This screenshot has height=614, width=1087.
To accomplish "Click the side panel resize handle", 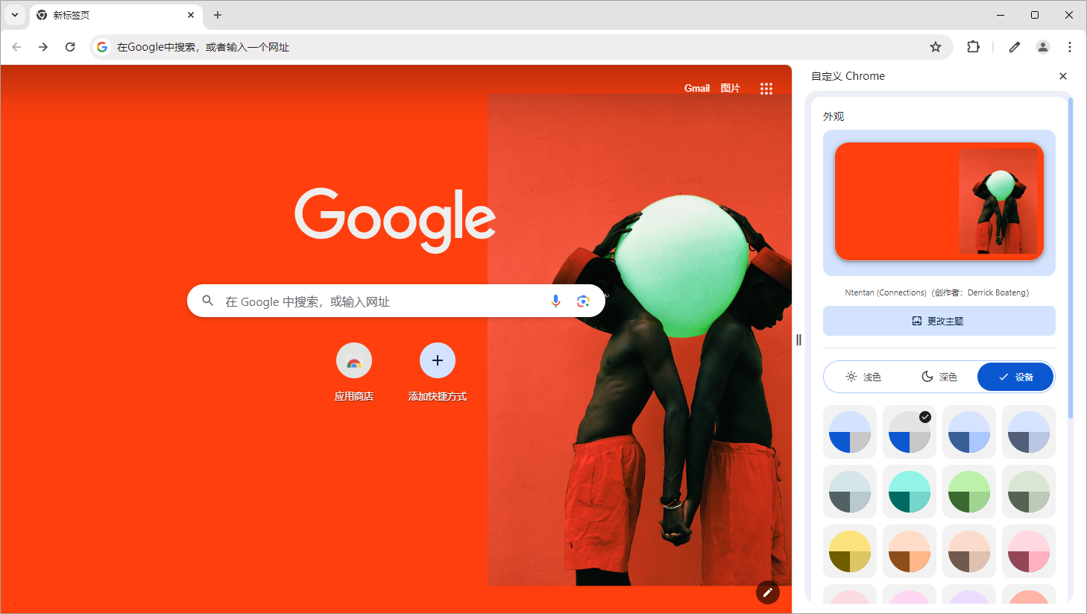I will coord(798,340).
